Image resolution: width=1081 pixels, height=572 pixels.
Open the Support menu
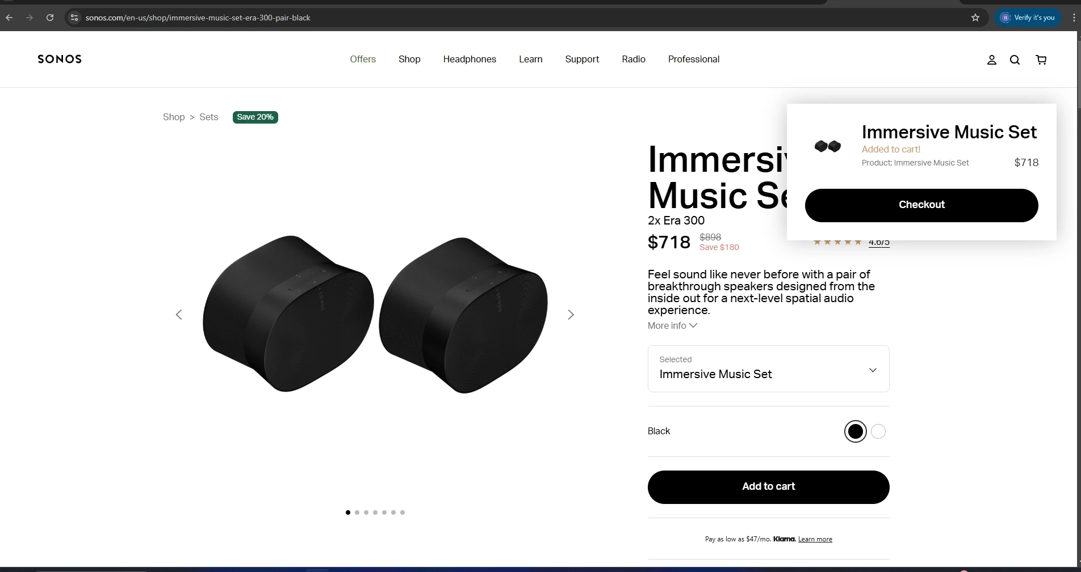click(x=582, y=59)
